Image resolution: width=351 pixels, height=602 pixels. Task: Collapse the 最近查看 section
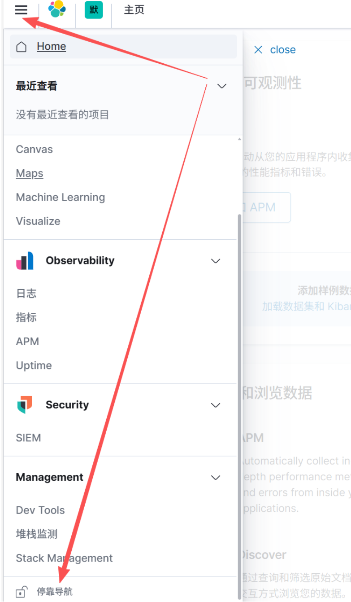point(222,86)
